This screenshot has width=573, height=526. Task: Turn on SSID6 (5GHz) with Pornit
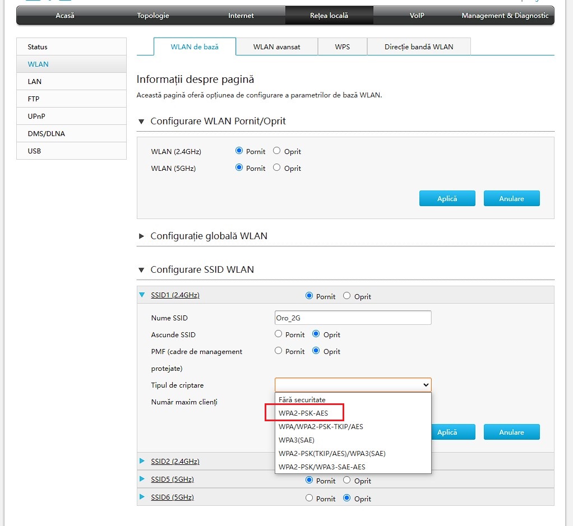[x=309, y=498]
